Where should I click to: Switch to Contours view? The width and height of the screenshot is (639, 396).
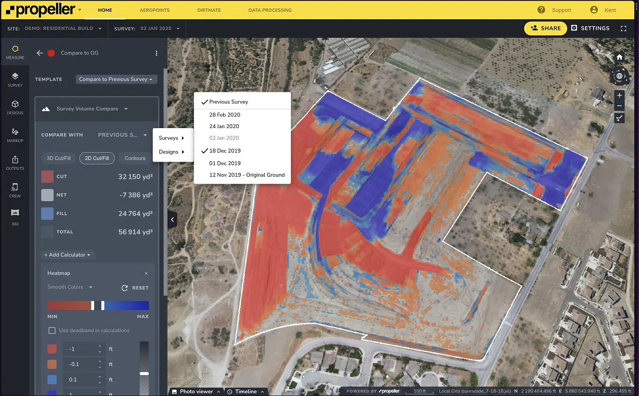point(135,158)
